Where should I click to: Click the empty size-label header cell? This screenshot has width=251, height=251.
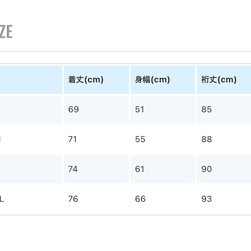[31, 80]
